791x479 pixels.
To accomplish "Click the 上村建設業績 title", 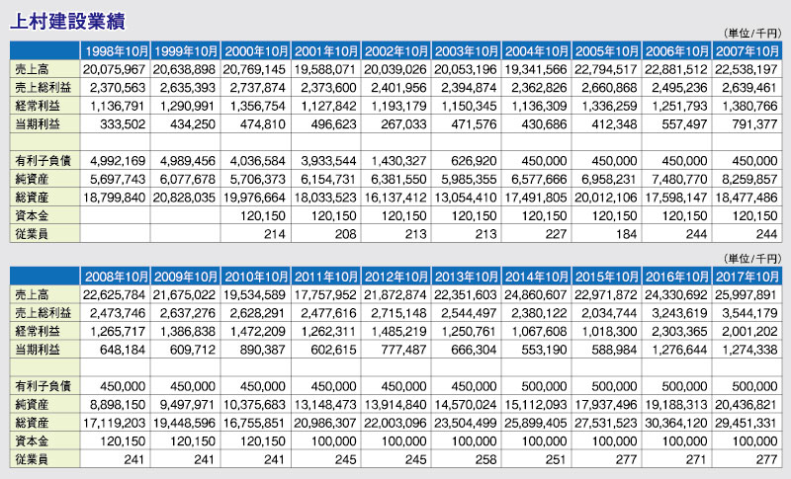I will point(67,22).
